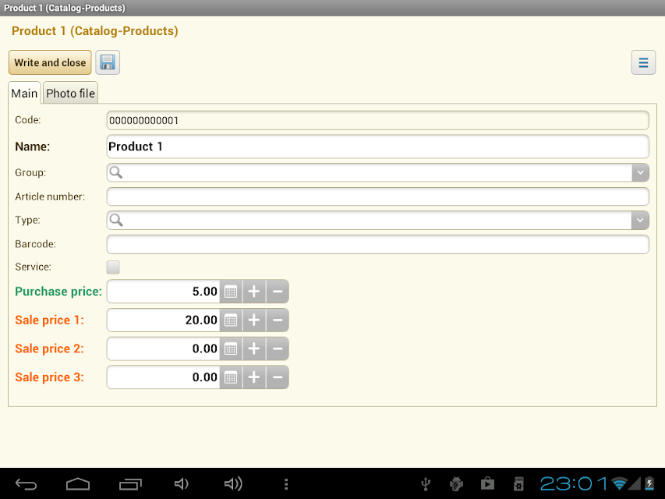Open calculator for Sale price 1
This screenshot has width=665, height=499.
tap(231, 320)
